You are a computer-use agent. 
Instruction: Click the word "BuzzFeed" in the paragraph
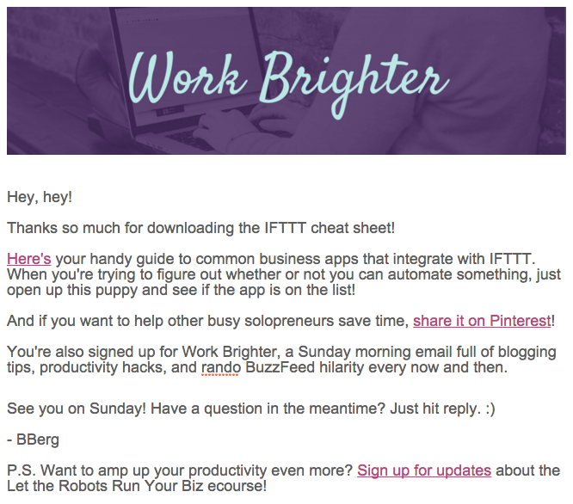tap(280, 367)
